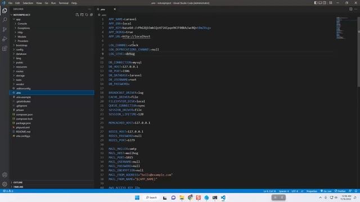Click errors and warnings status indicator
The image size is (360, 202).
coord(8,191)
